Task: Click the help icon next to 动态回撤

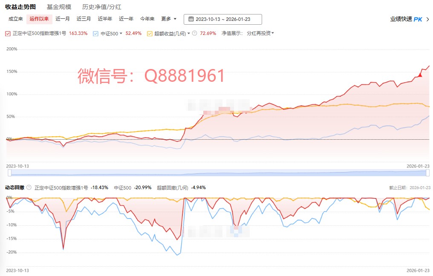Action: pos(29,187)
